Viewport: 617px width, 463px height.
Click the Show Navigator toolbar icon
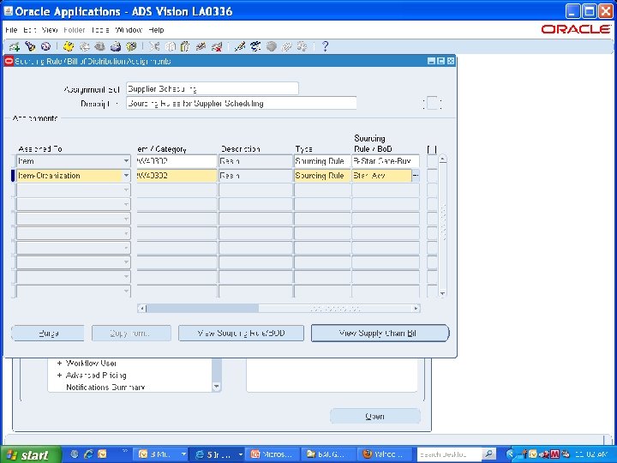[45, 47]
